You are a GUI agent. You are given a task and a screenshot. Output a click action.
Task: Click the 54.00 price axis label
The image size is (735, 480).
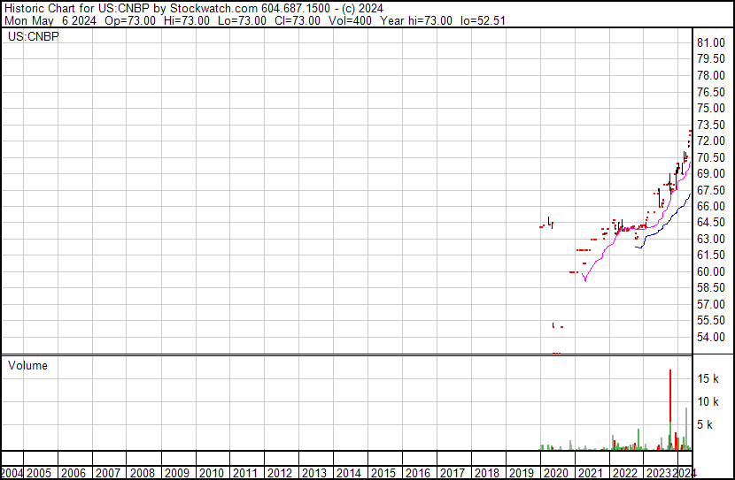(x=710, y=338)
